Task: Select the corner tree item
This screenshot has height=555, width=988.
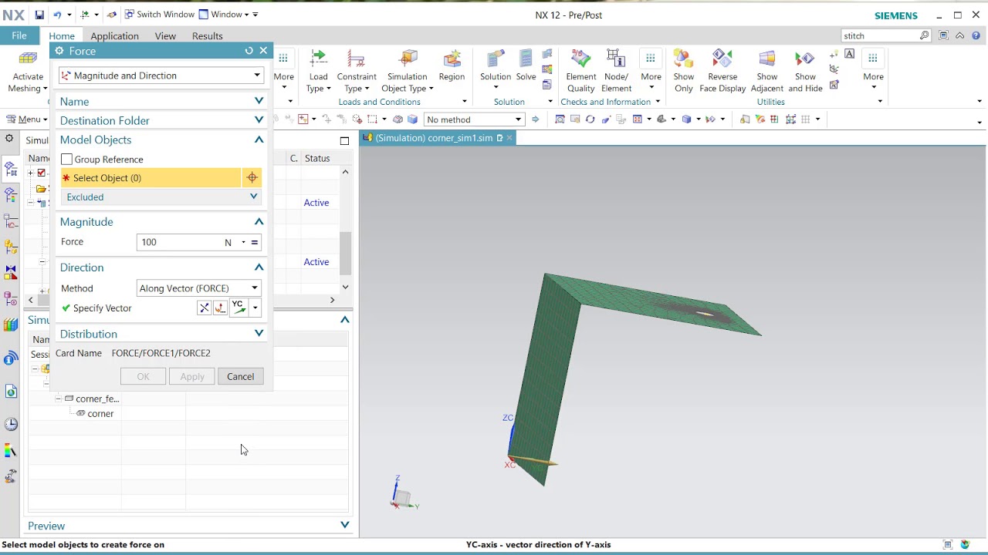Action: [x=100, y=414]
